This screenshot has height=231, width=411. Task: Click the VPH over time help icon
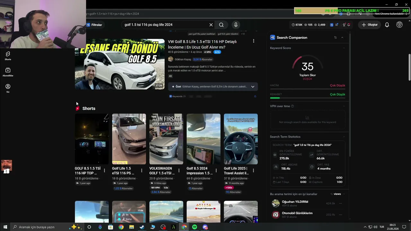(292, 106)
